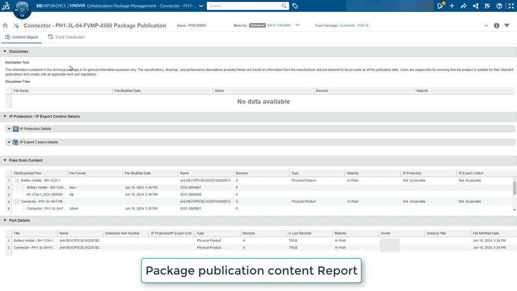Sort by IP Export Control column header
517x291 pixels.
[486, 173]
